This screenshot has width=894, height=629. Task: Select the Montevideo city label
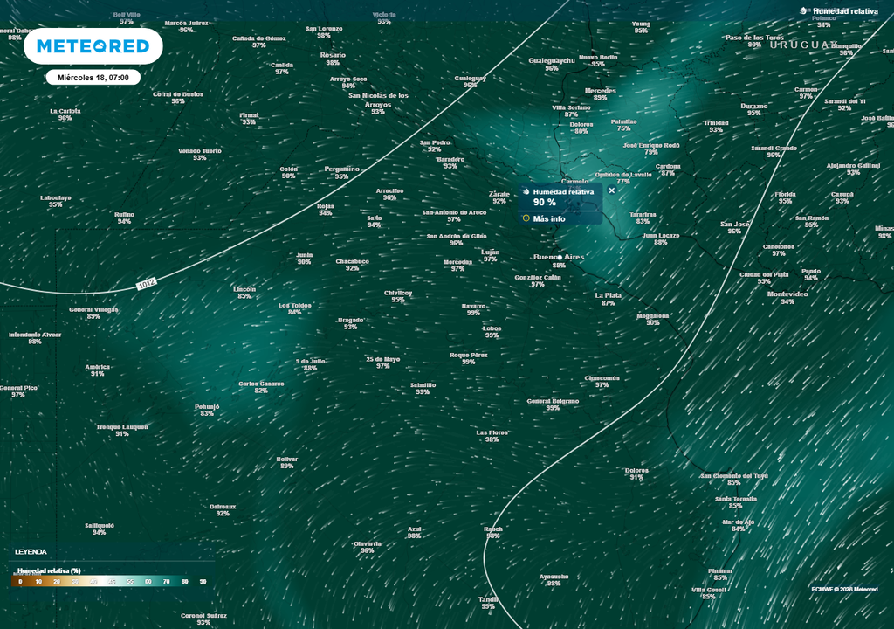click(787, 294)
